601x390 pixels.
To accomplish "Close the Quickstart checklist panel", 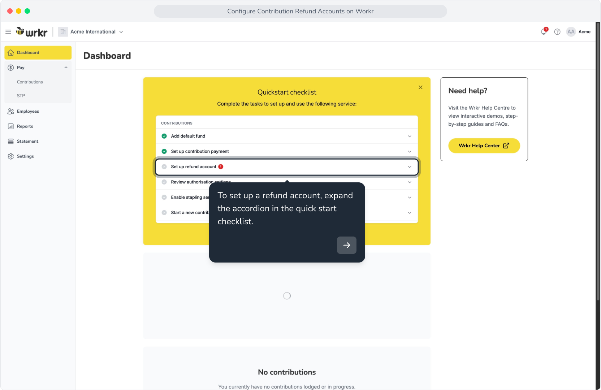I will [x=420, y=87].
